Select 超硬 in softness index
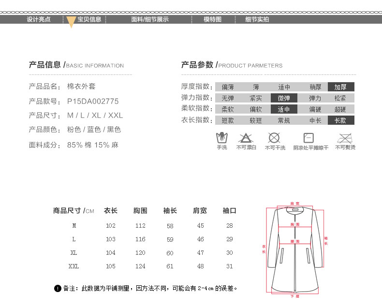 340,109
